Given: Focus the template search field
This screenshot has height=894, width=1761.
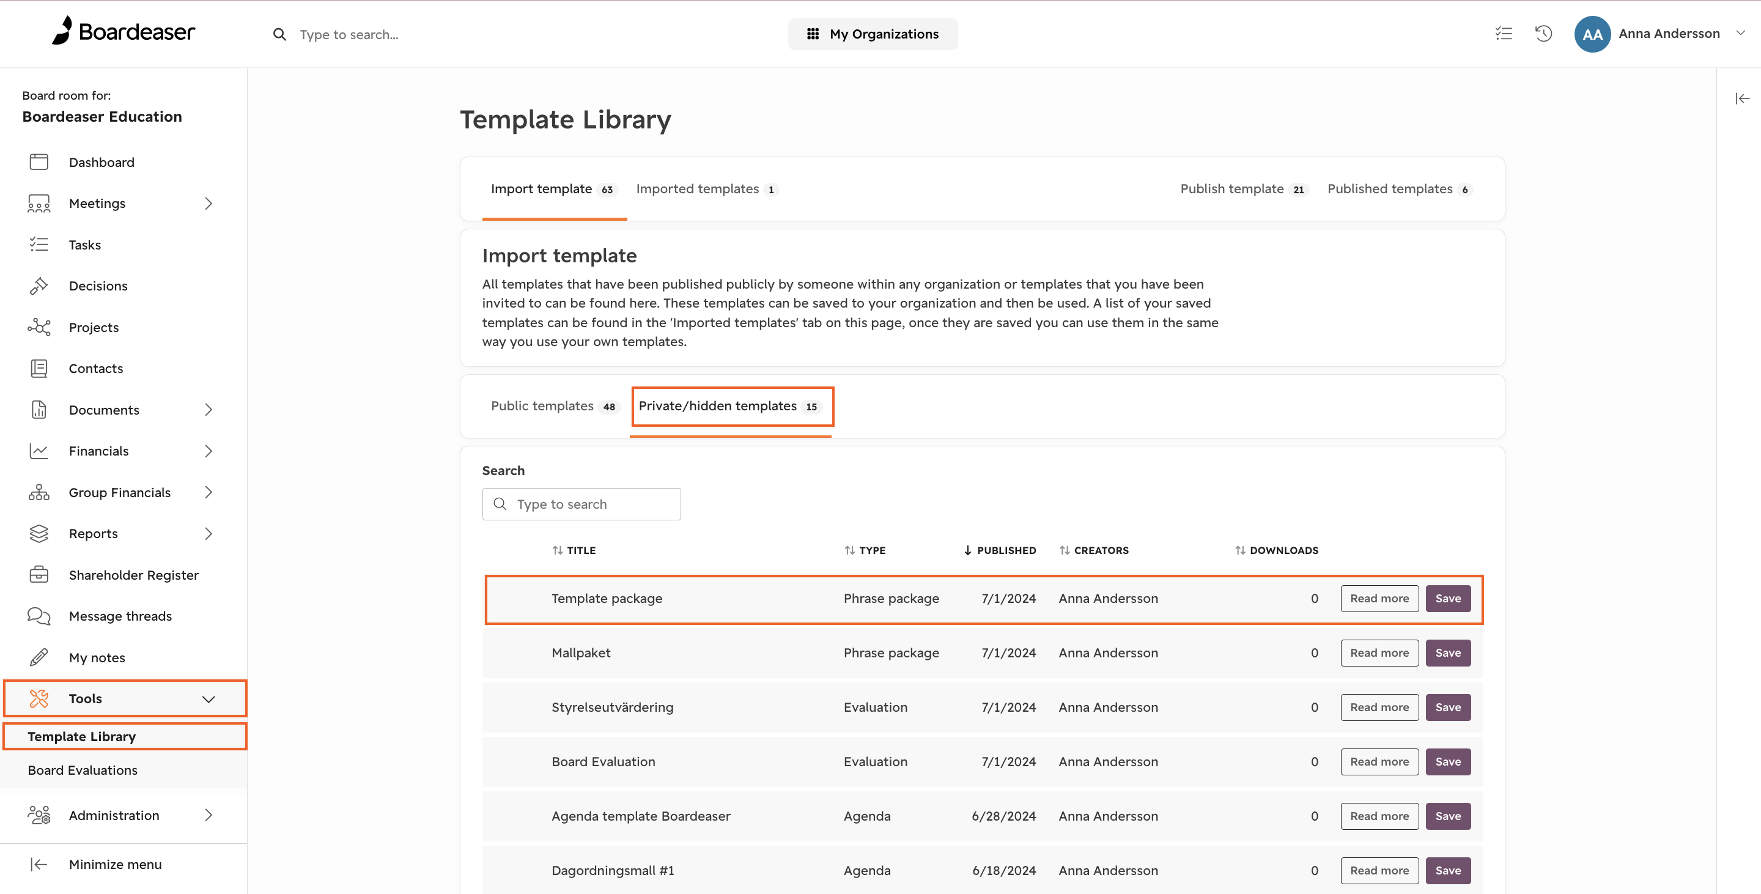Looking at the screenshot, I should [581, 504].
